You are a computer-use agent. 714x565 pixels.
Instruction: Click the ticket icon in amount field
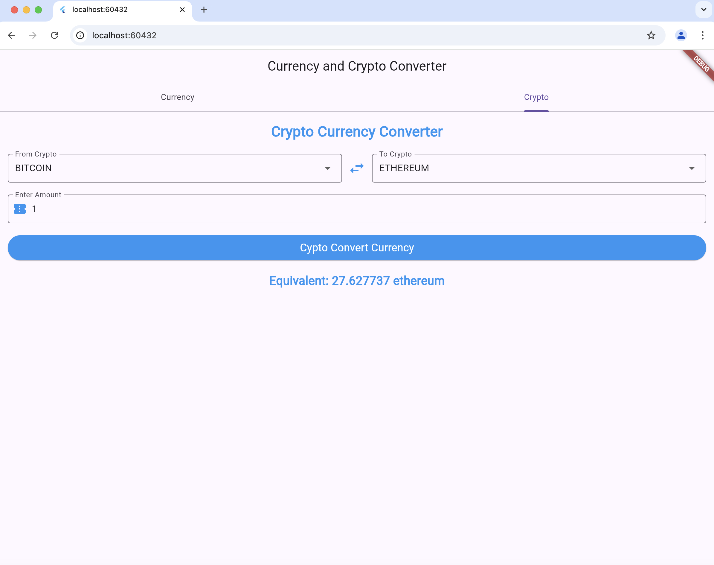pyautogui.click(x=20, y=209)
